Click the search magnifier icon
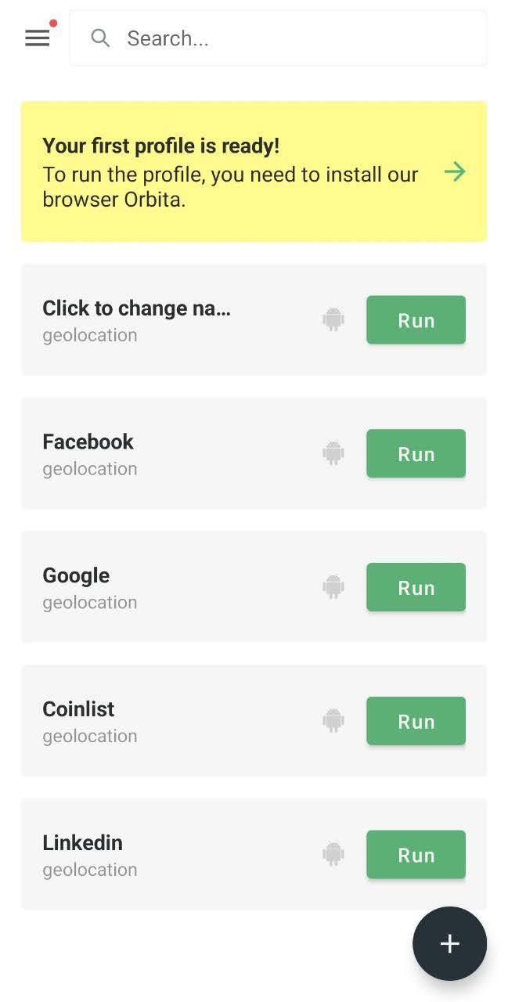 100,38
